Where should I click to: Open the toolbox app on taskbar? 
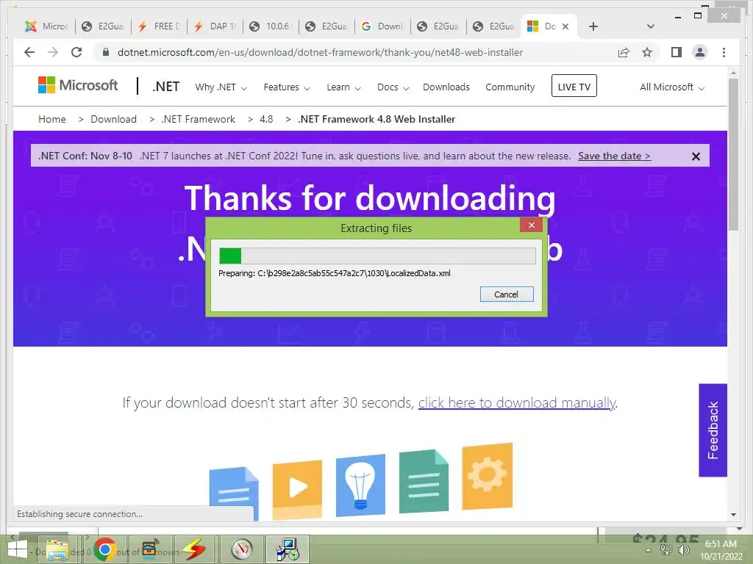[x=149, y=549]
